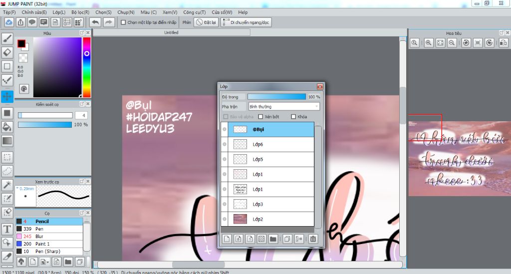Hide the Lớp6 layer

pos(225,144)
